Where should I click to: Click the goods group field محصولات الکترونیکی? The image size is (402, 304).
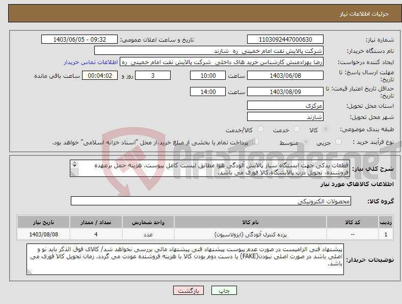click(211, 201)
